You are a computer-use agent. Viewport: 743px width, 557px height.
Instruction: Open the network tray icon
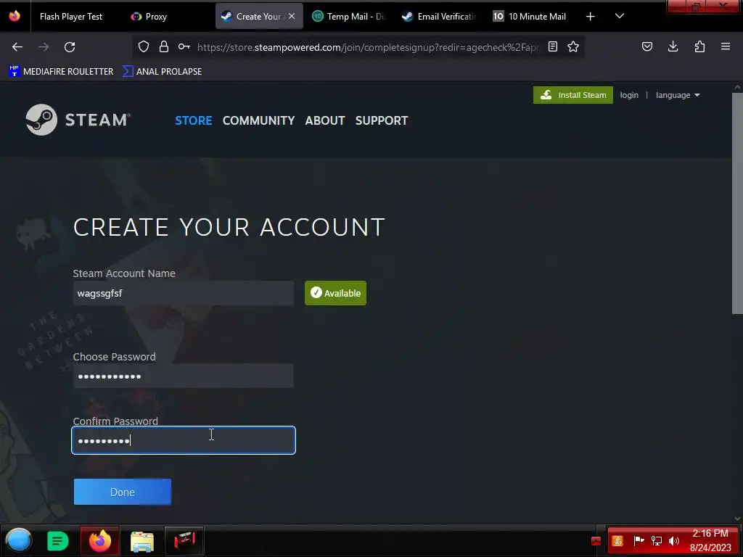click(656, 541)
